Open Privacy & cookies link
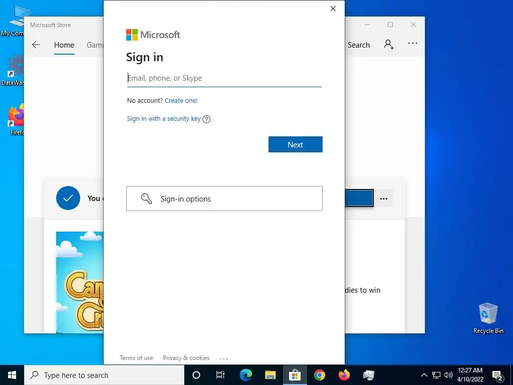This screenshot has height=385, width=513. [x=186, y=358]
